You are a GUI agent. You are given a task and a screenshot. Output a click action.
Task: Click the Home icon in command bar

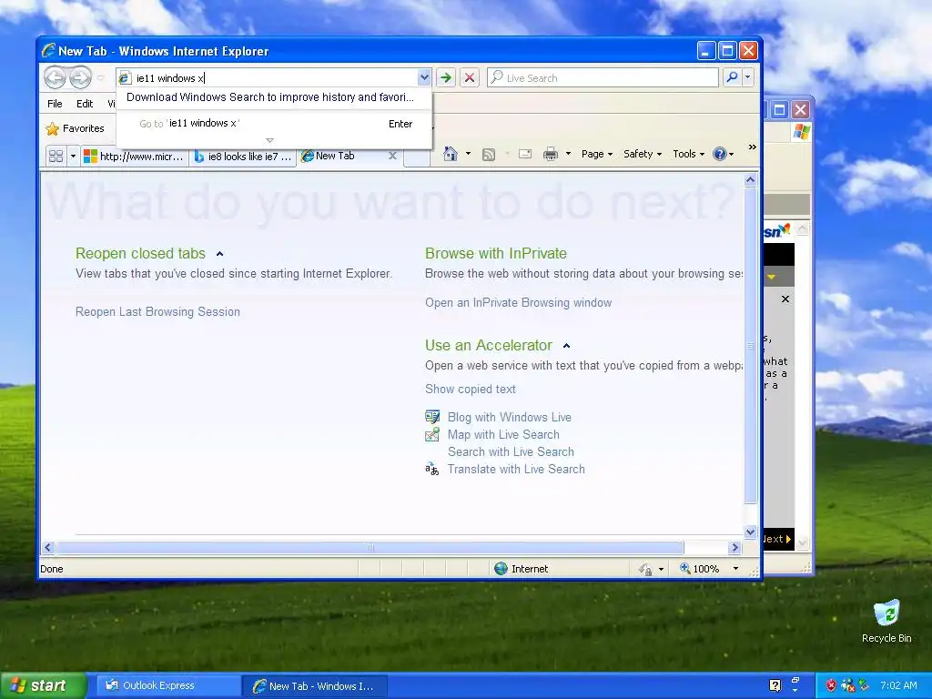[451, 154]
